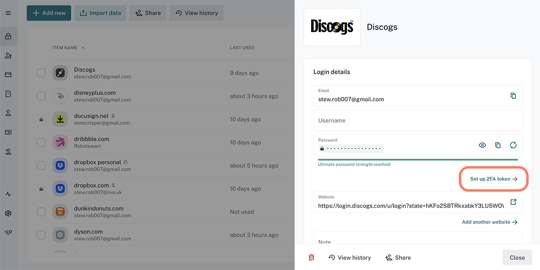Copy the email address
This screenshot has height=270, width=540.
coord(513,96)
